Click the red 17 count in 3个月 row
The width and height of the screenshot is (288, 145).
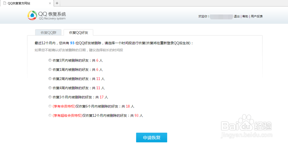(102, 97)
